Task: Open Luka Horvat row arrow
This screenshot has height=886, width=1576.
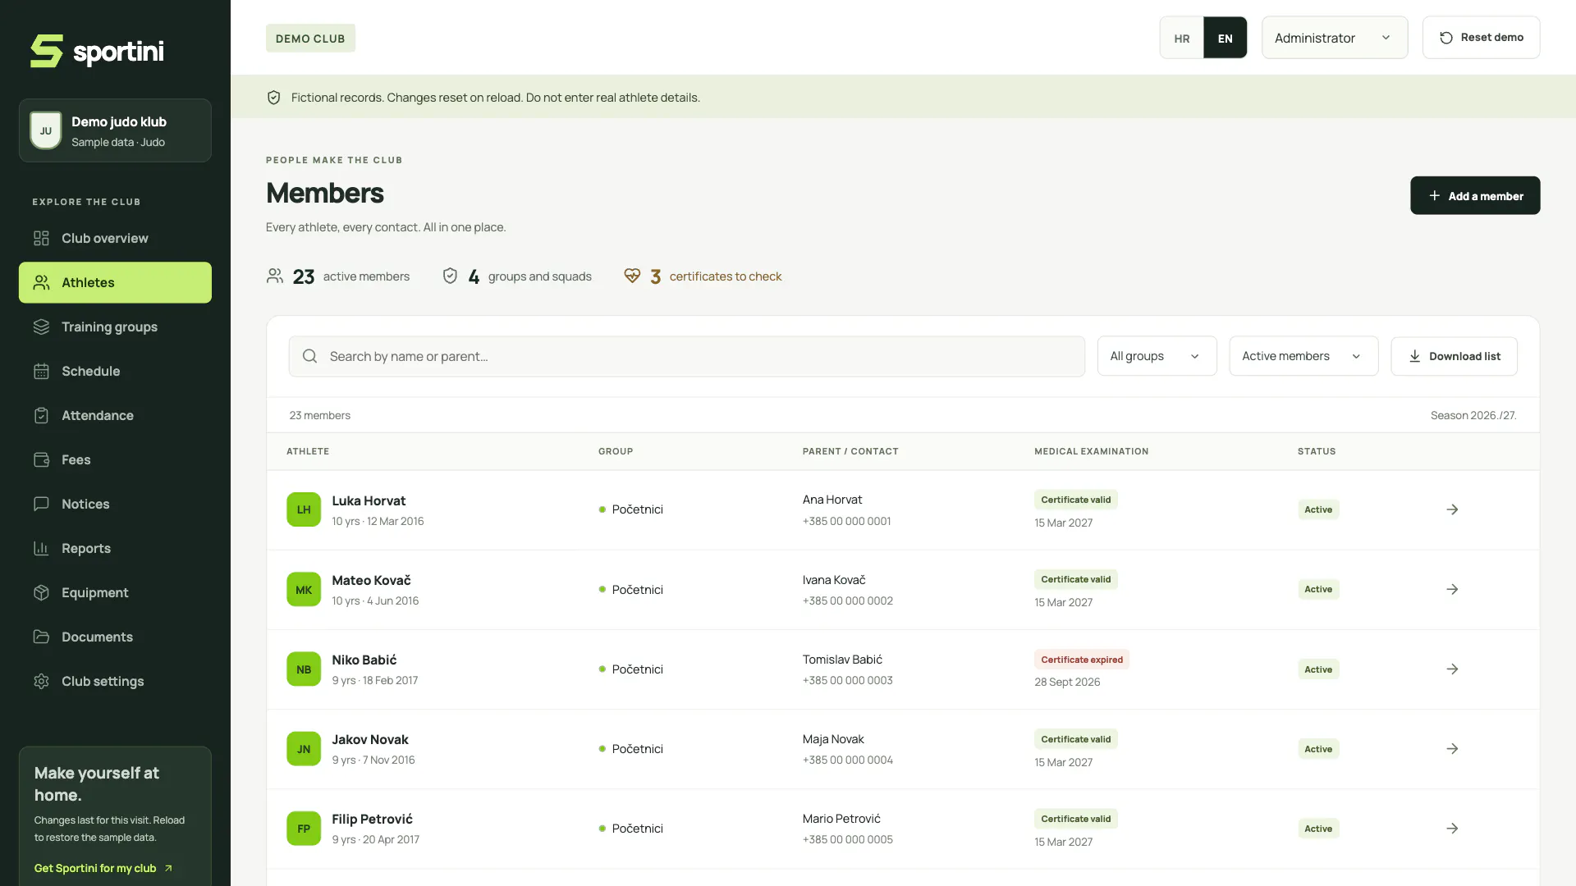Action: tap(1452, 509)
